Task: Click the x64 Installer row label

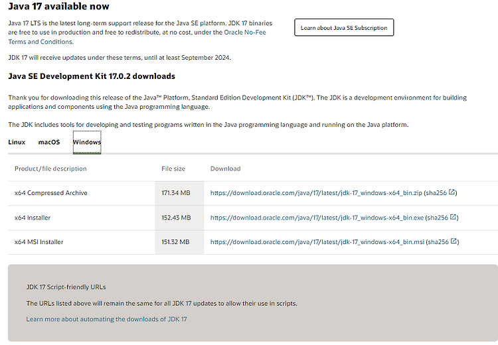Action: 33,218
